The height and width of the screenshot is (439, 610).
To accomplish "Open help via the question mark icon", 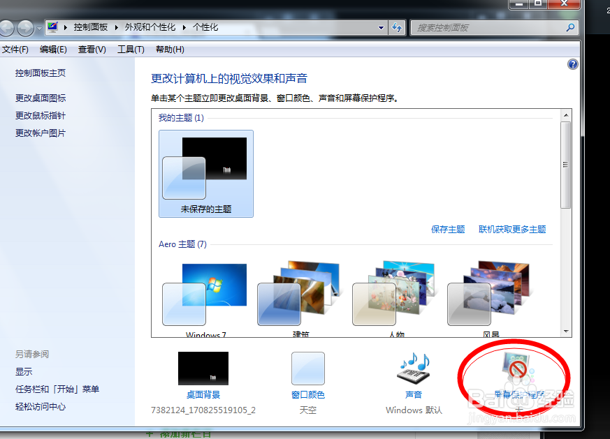I will click(x=573, y=64).
